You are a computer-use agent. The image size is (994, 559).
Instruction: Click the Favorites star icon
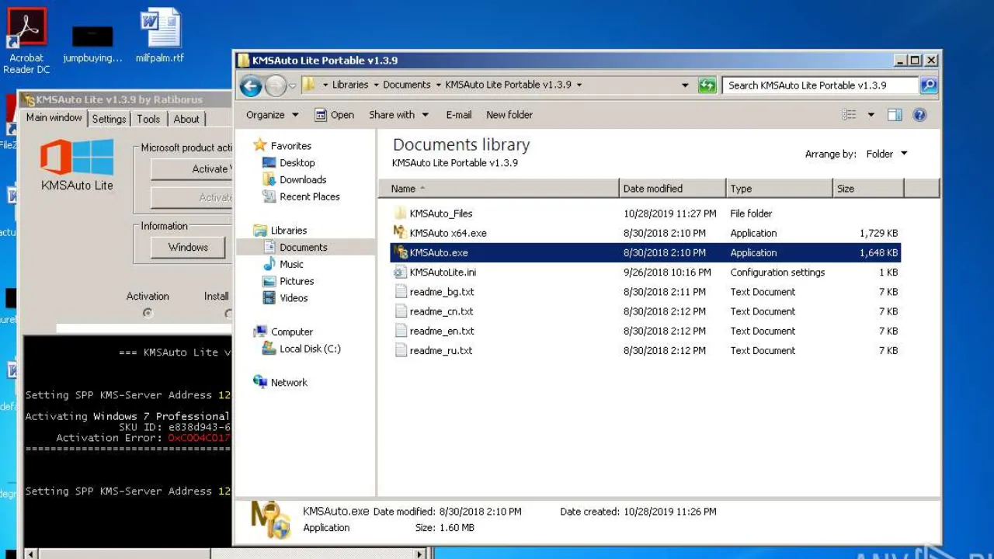[x=260, y=145]
